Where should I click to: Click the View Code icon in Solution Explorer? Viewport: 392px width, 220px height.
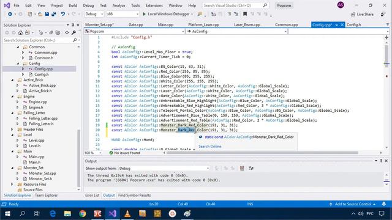(x=67, y=32)
